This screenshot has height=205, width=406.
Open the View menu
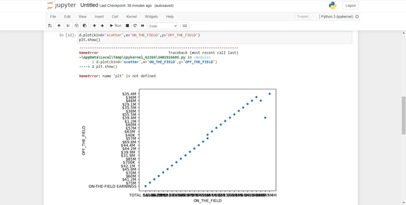[83, 17]
